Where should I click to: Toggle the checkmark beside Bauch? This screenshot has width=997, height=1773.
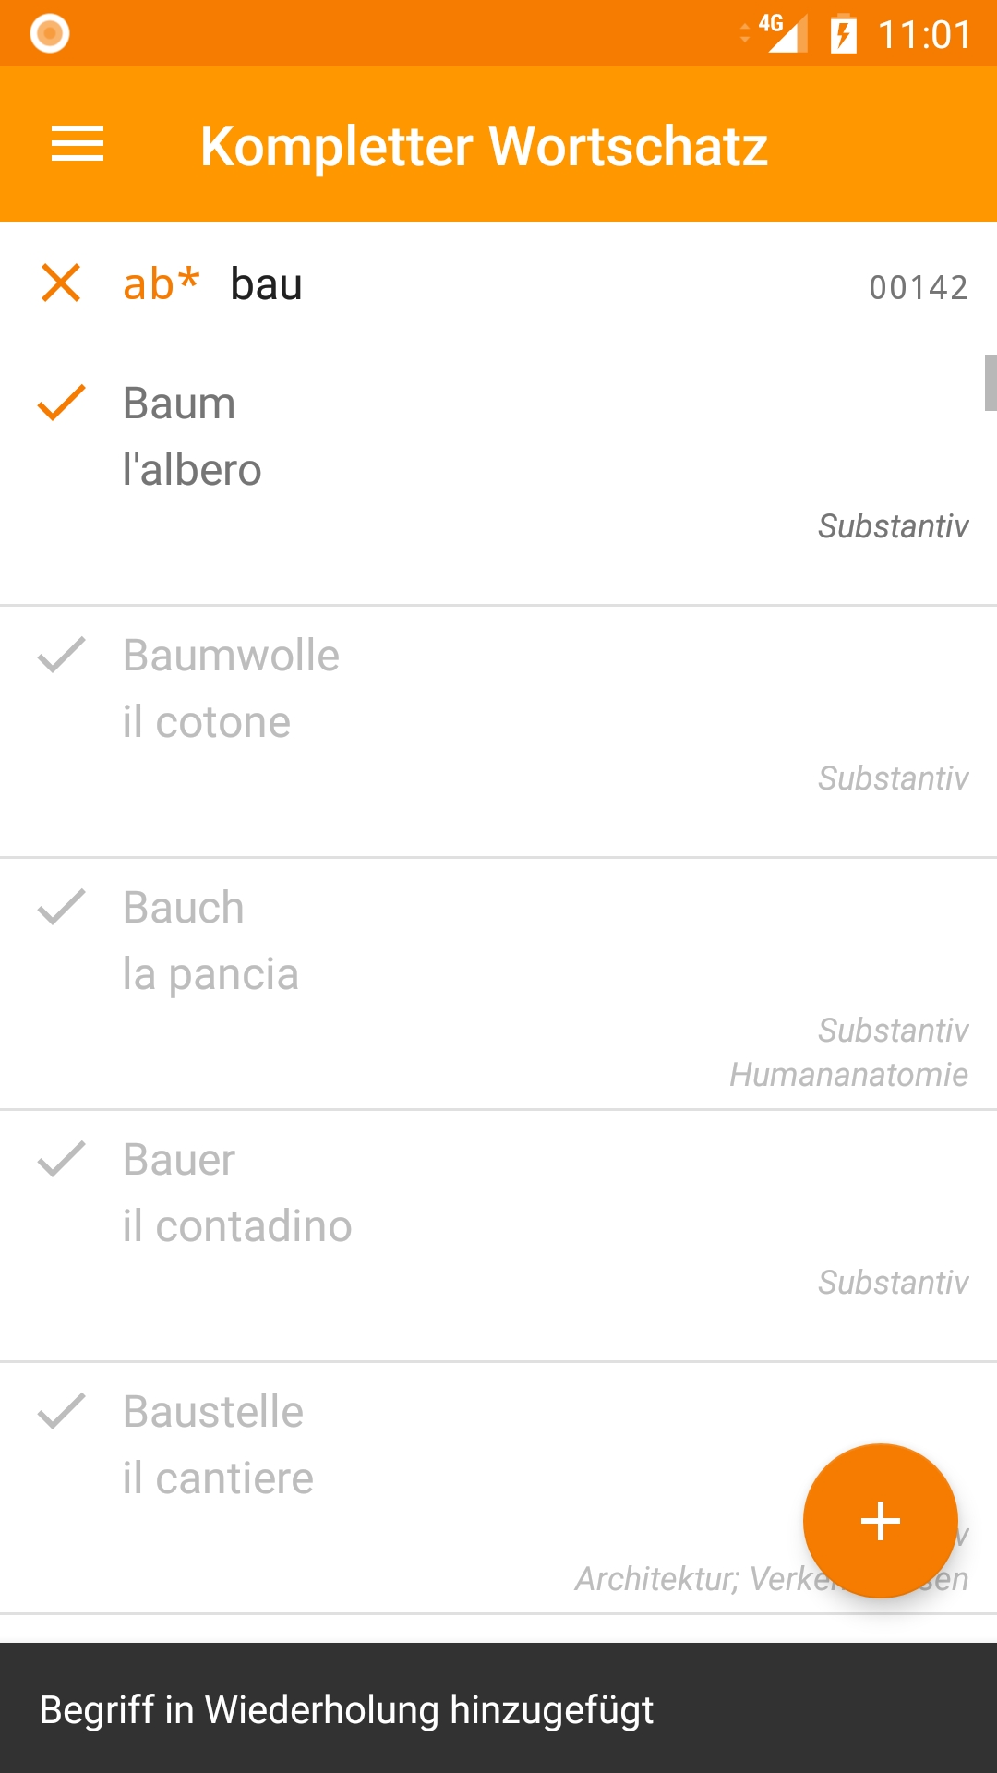pyautogui.click(x=61, y=908)
